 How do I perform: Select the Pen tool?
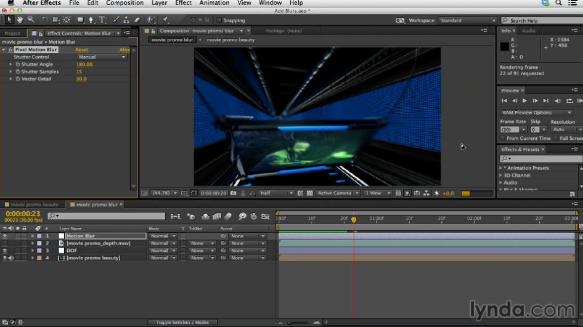[x=91, y=20]
